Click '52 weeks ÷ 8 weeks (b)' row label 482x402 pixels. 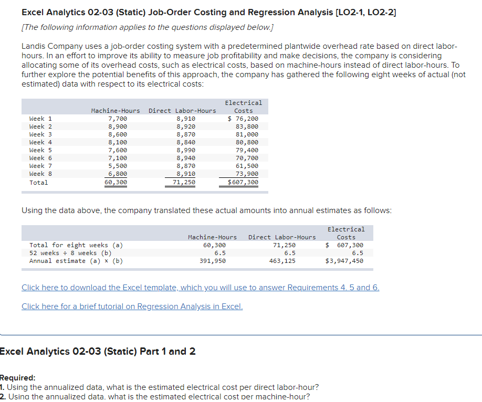(70, 253)
